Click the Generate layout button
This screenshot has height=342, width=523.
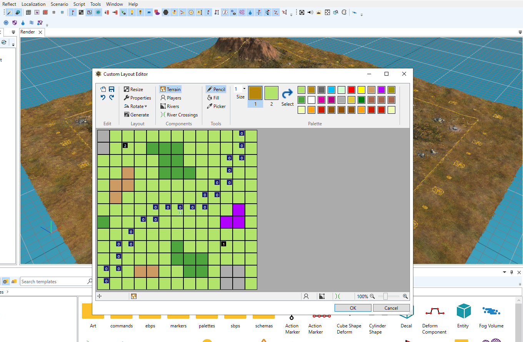tap(137, 115)
